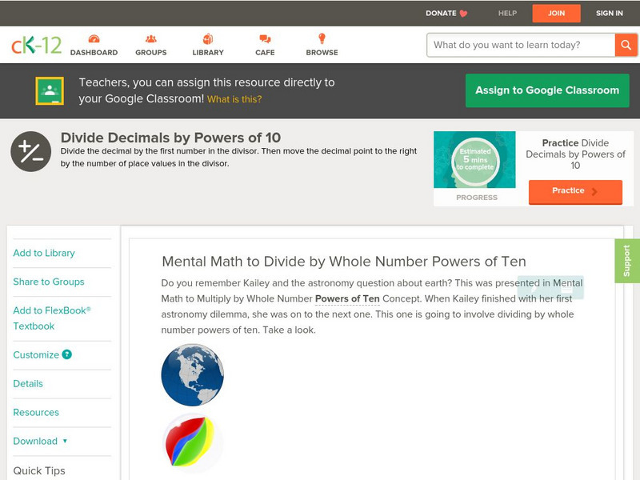Image resolution: width=640 pixels, height=480 pixels.
Task: Click the plus-minus arithmetic concept icon
Action: click(x=31, y=151)
